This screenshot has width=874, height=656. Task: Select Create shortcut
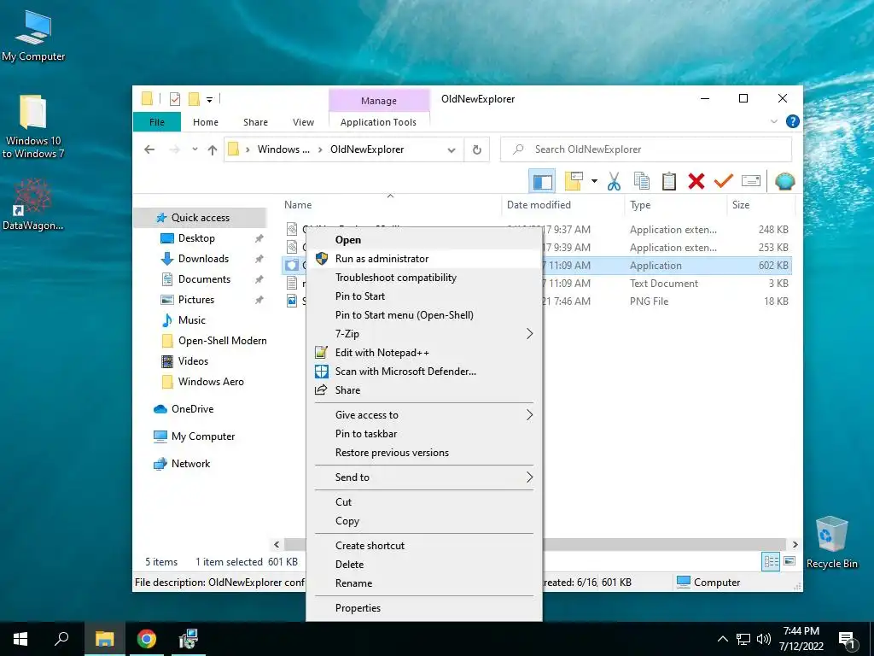point(423,546)
